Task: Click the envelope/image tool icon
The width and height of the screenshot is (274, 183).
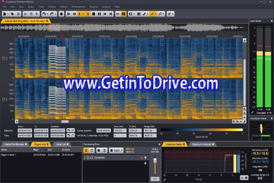Action: pyautogui.click(x=139, y=14)
